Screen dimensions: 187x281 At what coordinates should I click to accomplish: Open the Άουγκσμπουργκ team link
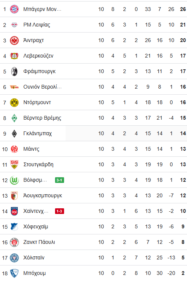click(43, 195)
